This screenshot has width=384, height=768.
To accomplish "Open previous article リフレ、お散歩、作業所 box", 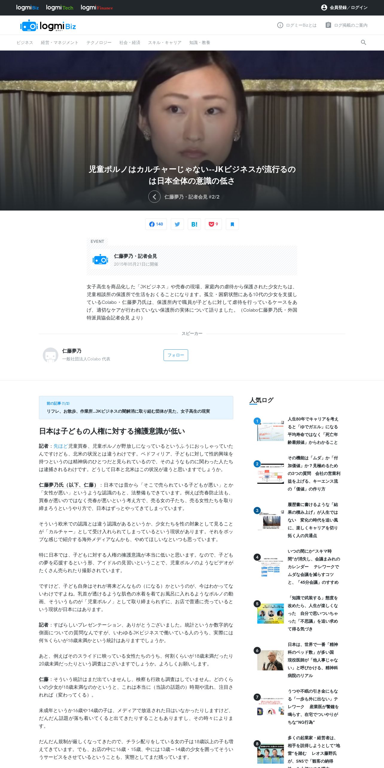I will click(136, 408).
